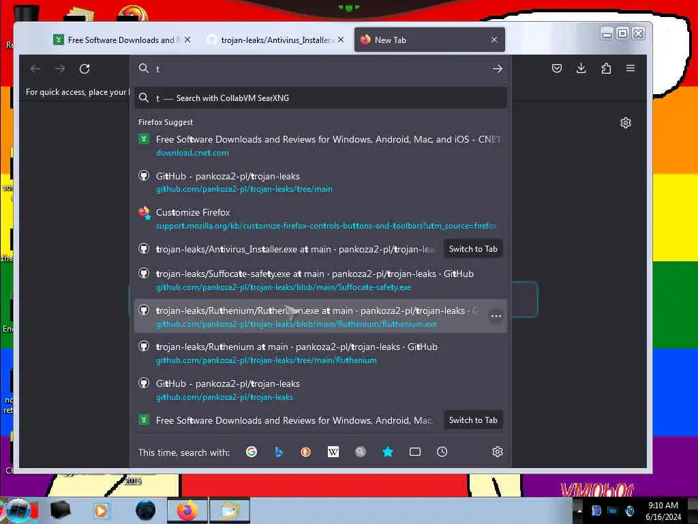The width and height of the screenshot is (698, 524).
Task: Search this time with Wikipedia icon
Action: tap(333, 452)
